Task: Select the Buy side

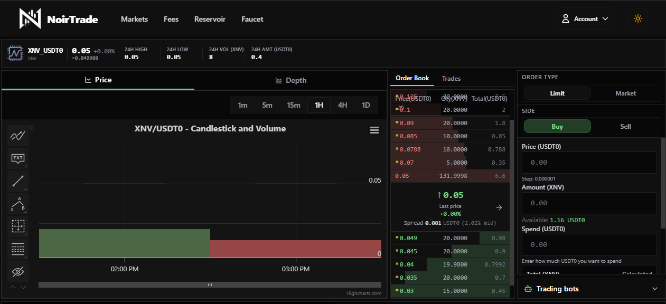Action: click(557, 126)
